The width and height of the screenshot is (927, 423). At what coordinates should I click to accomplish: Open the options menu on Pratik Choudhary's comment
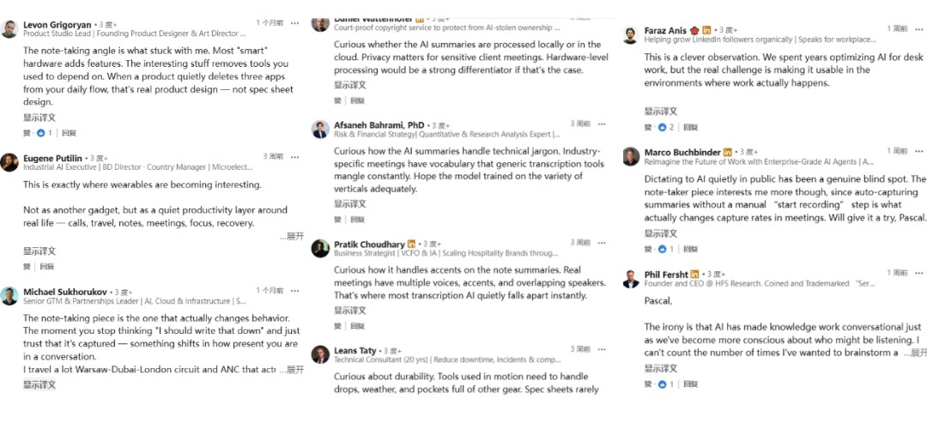click(x=602, y=243)
